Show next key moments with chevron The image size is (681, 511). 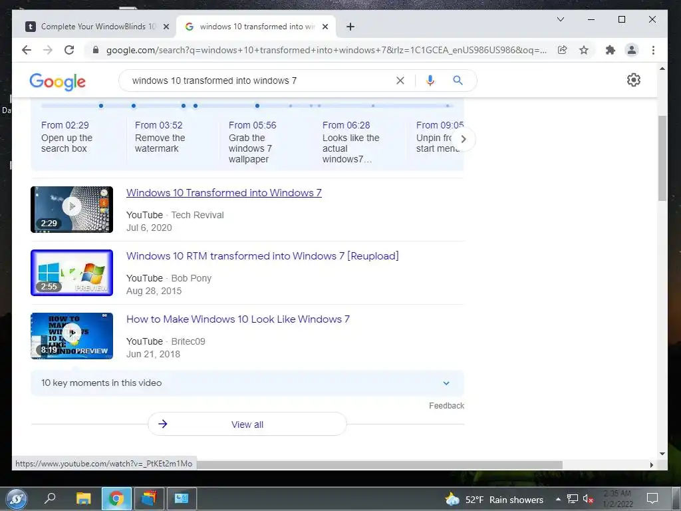[464, 139]
